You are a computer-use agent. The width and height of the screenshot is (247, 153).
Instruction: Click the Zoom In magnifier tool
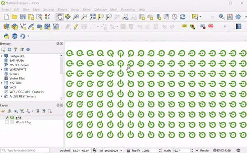click(76, 17)
